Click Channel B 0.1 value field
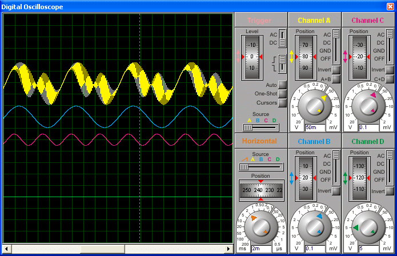This screenshot has height=256, width=397. pyautogui.click(x=315, y=249)
